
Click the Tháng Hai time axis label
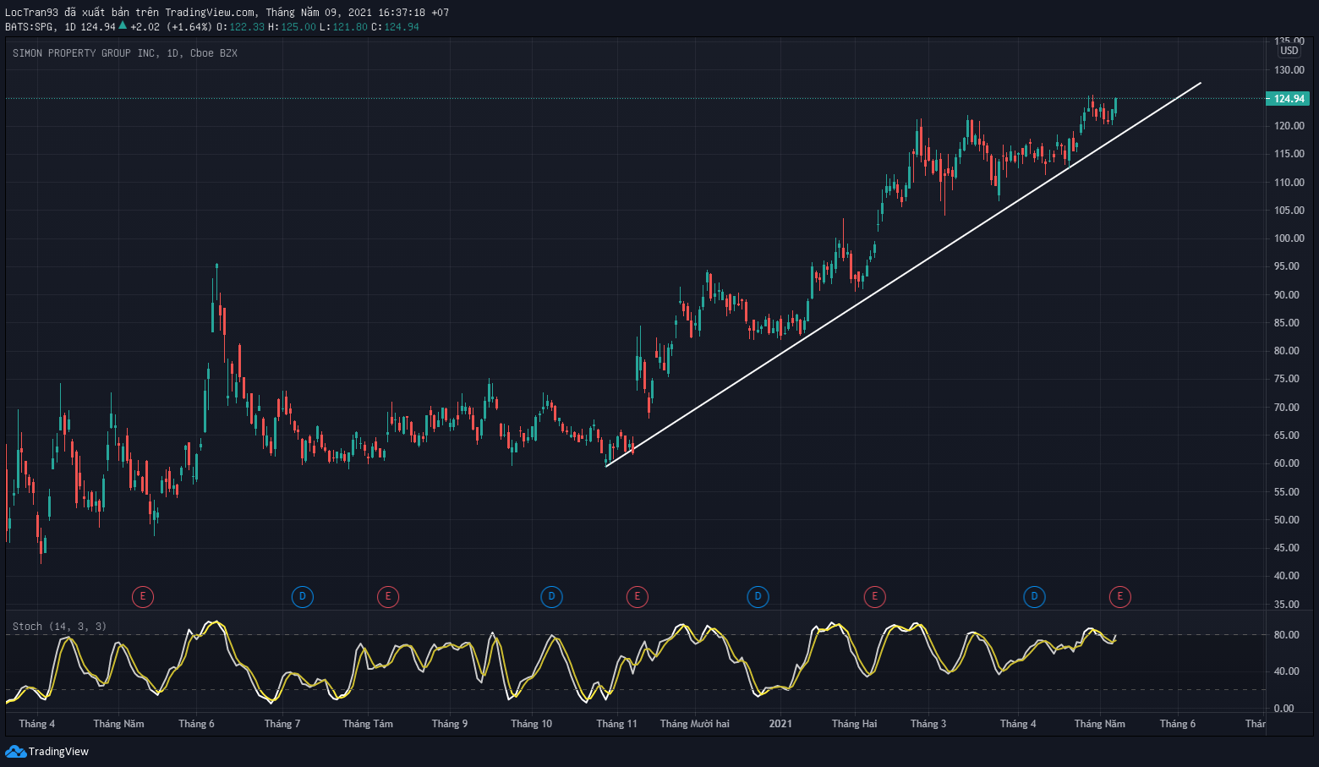[855, 724]
